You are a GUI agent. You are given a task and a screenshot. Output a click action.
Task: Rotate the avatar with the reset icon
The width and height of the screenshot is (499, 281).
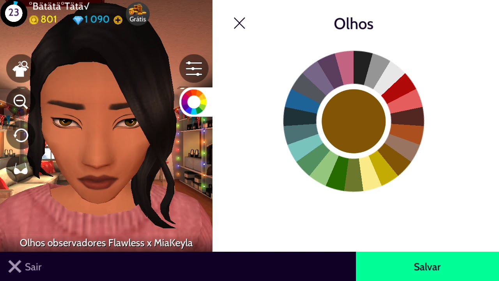(x=21, y=135)
